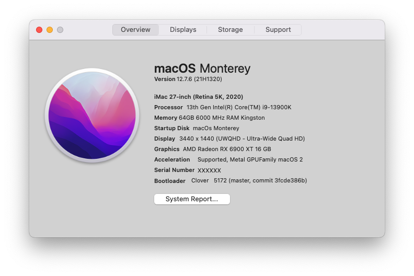The image size is (414, 276).
Task: Click the processor value i9-13900K
Action: tap(239, 107)
